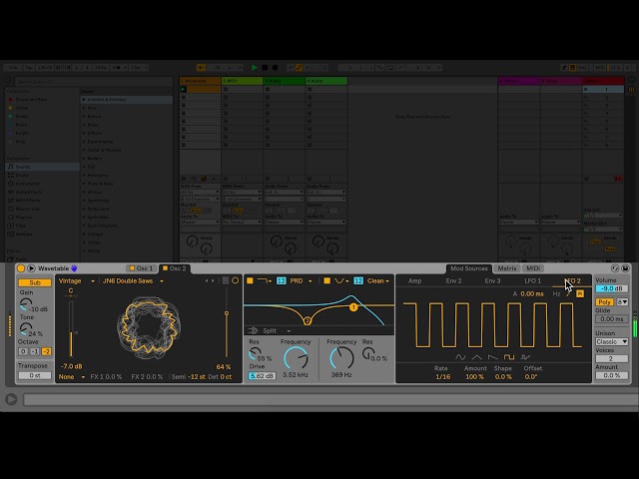
Task: Select the triangle LFO waveform icon
Action: tap(476, 357)
